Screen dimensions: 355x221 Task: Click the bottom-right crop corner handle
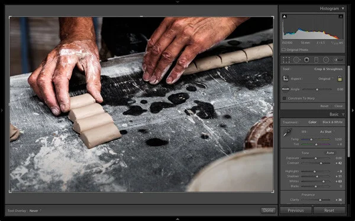[273, 192]
